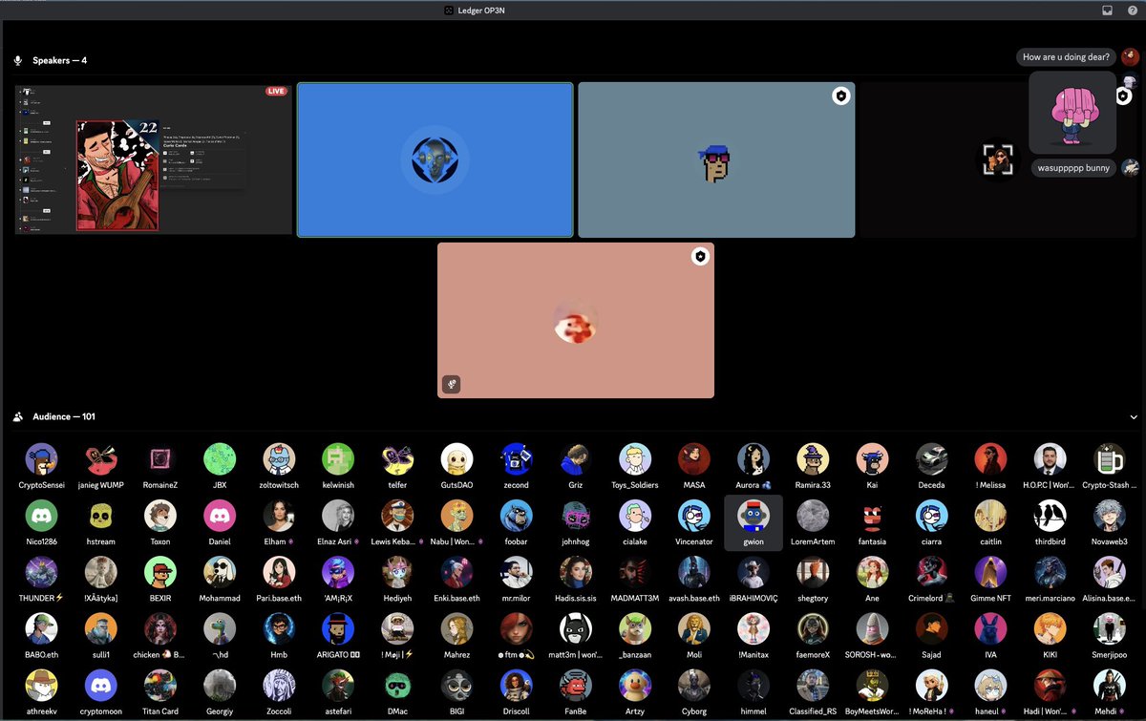1146x721 pixels.
Task: Click the name 'MASA' in the audience
Action: coord(694,486)
